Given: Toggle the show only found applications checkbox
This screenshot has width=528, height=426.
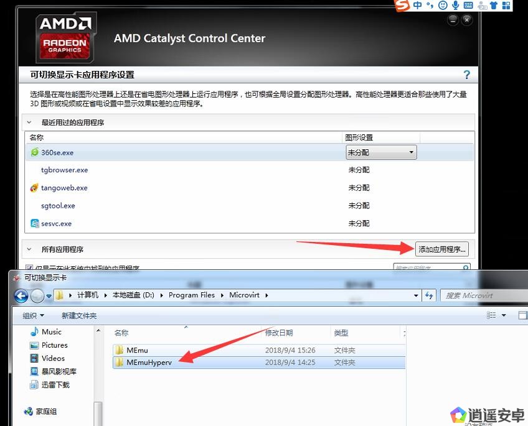Looking at the screenshot, I should point(30,268).
